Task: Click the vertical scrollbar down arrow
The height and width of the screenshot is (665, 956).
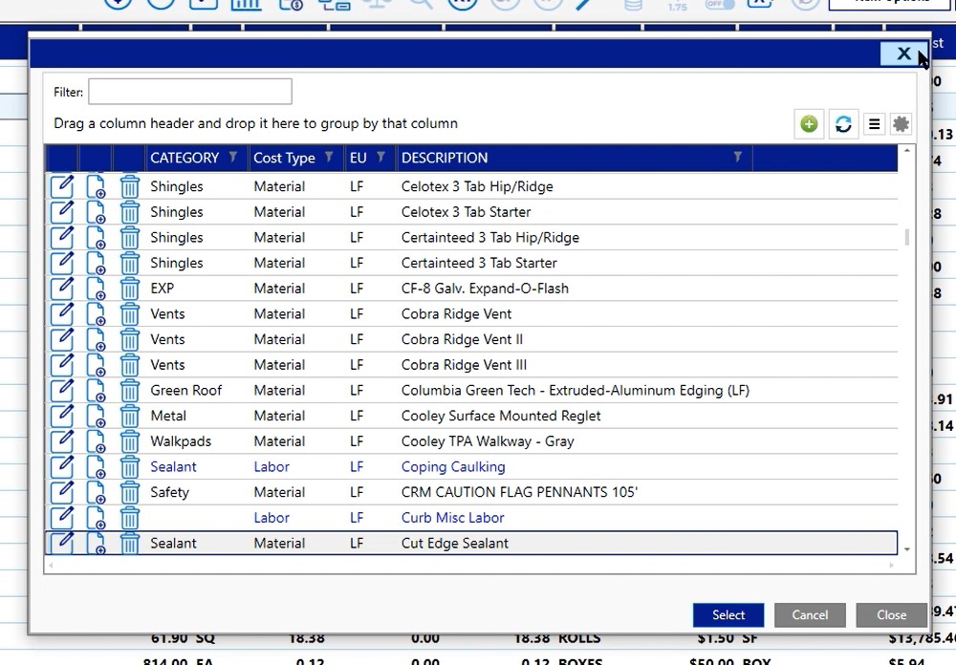Action: [x=906, y=549]
